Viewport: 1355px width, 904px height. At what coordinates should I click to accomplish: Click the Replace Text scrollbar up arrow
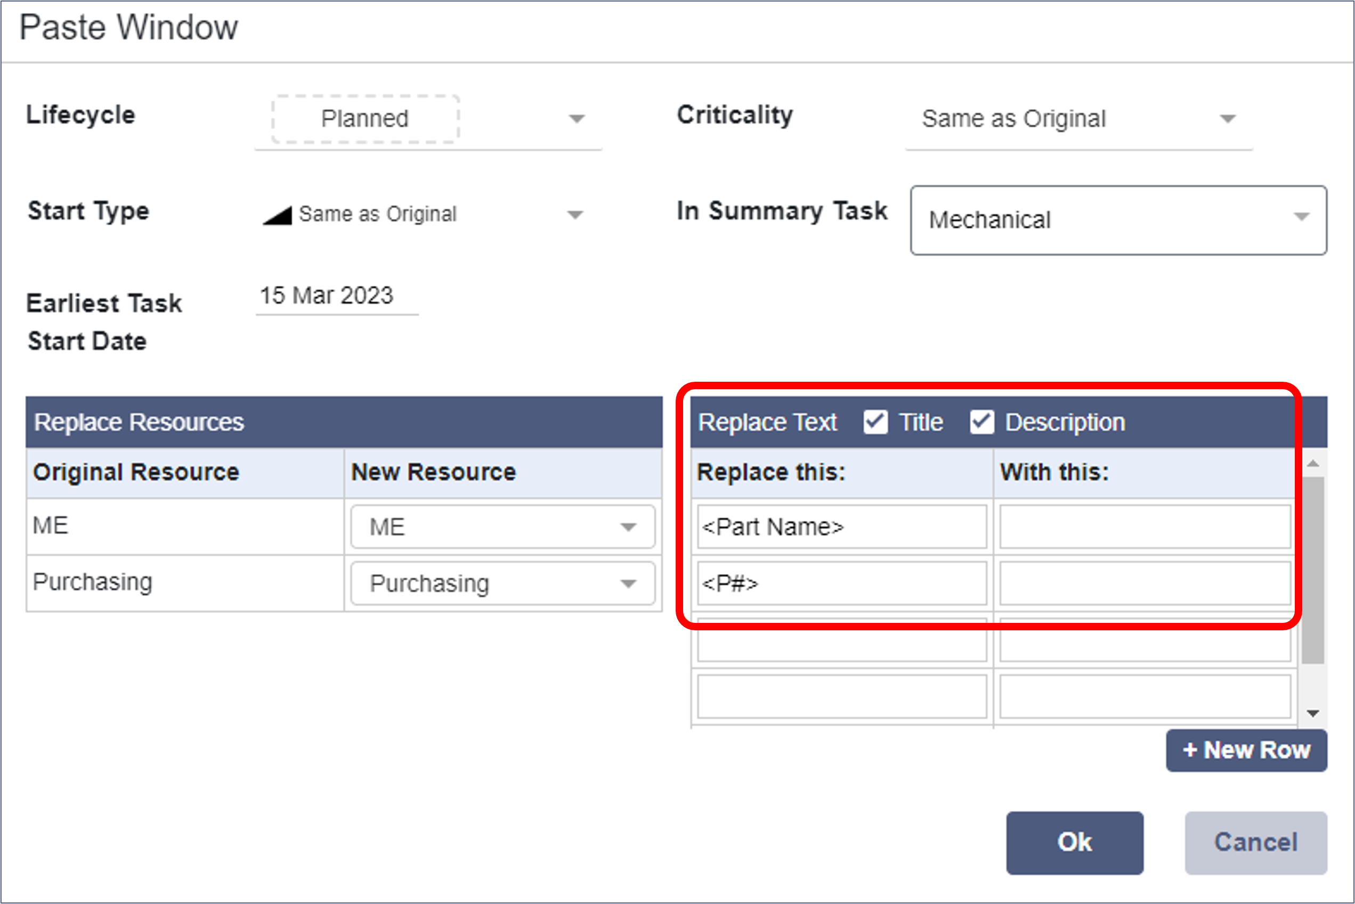tap(1313, 464)
